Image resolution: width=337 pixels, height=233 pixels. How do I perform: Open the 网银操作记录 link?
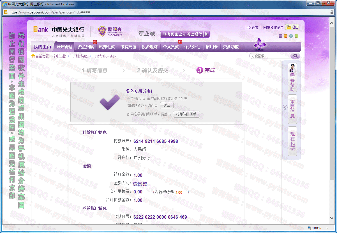273,28
